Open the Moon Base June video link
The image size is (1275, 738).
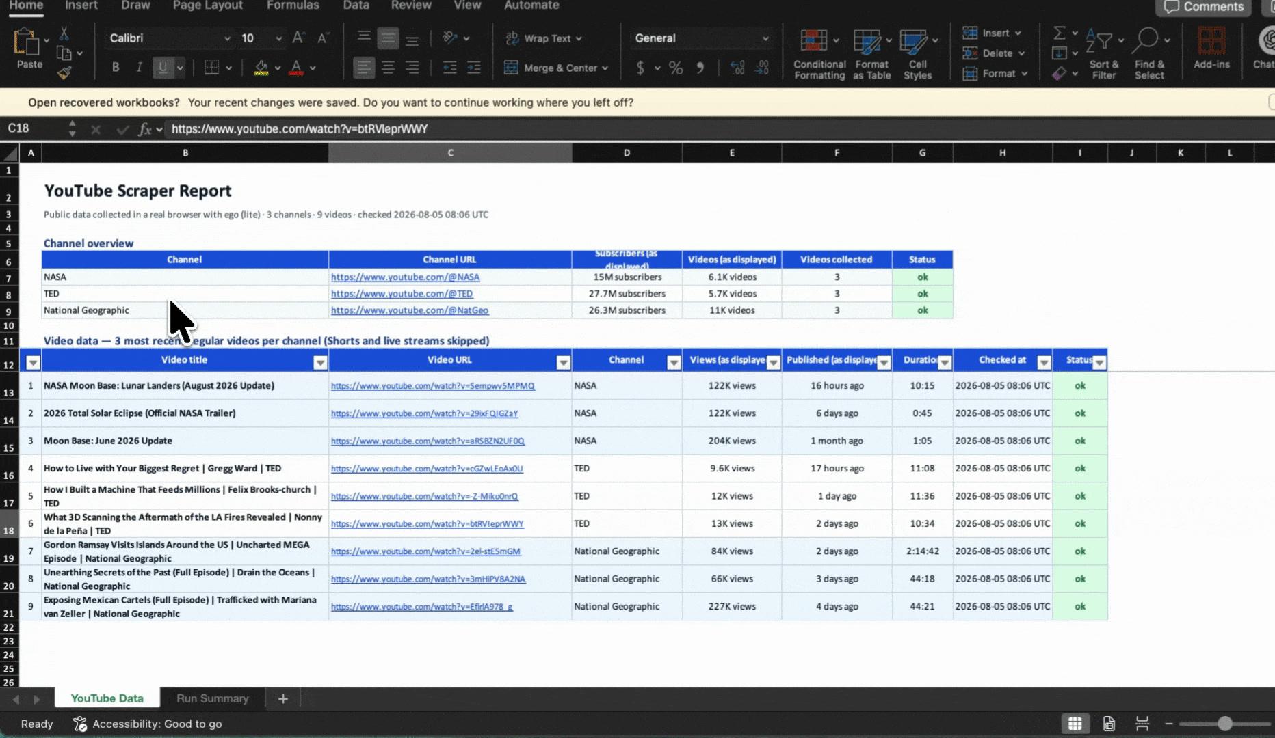[x=428, y=441]
